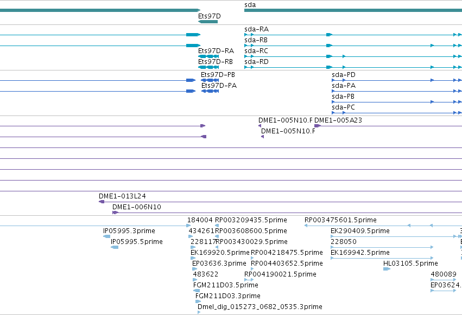
Task: Select the sda gene label
Action: pyautogui.click(x=250, y=5)
